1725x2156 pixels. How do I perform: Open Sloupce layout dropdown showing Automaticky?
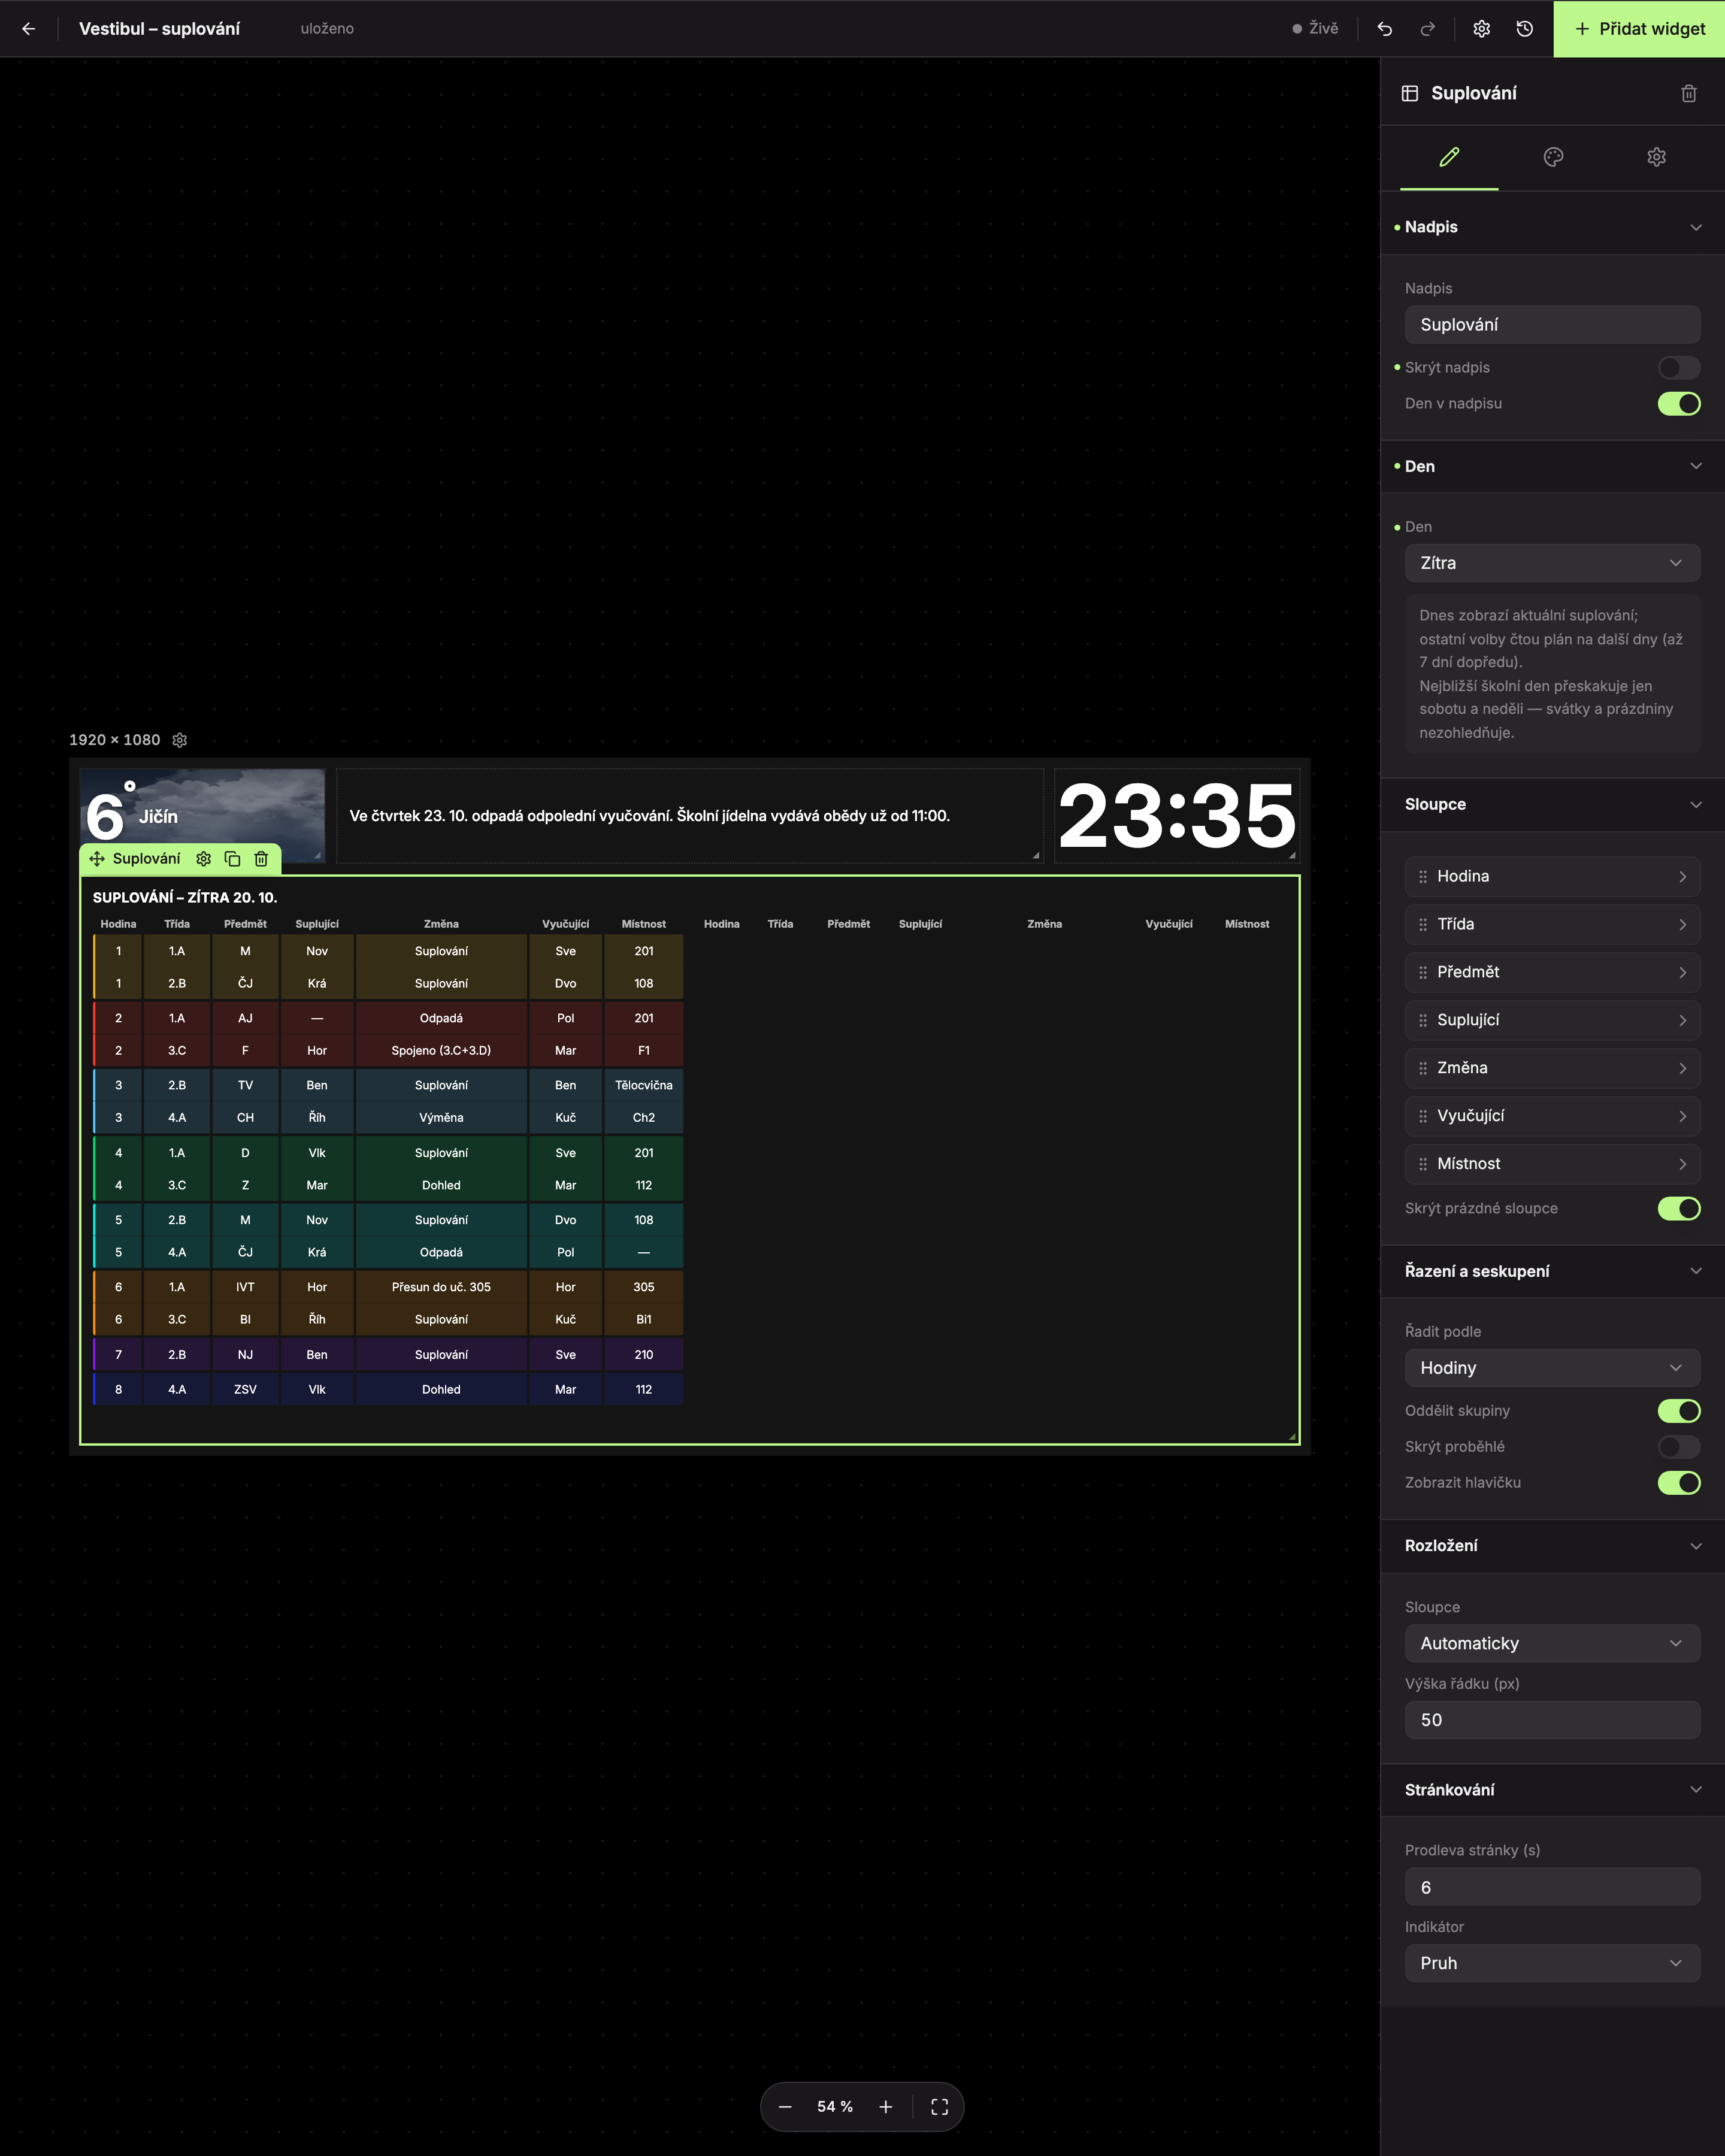[x=1552, y=1644]
